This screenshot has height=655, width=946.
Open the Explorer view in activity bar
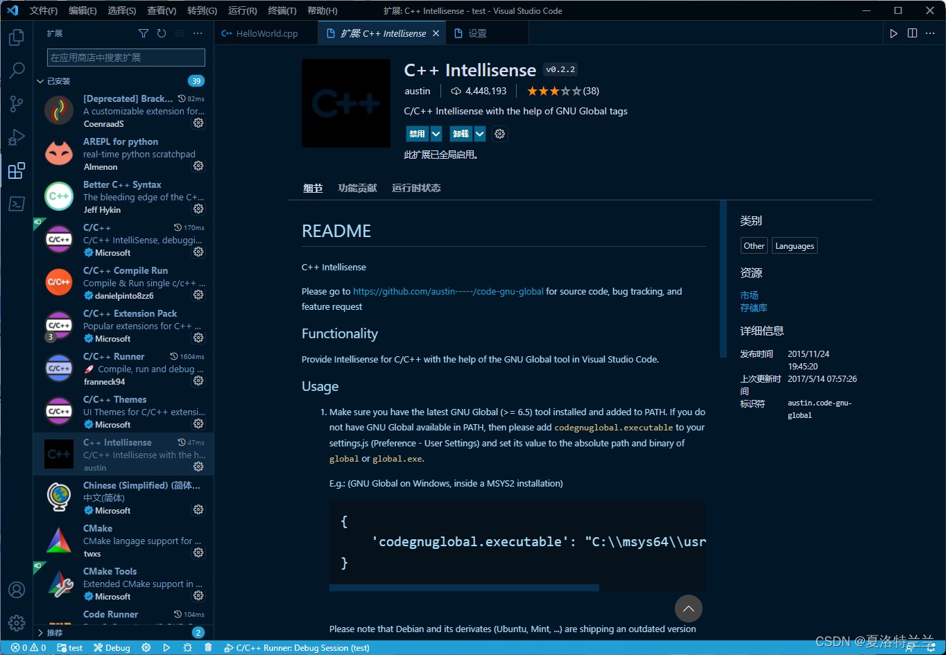[17, 37]
